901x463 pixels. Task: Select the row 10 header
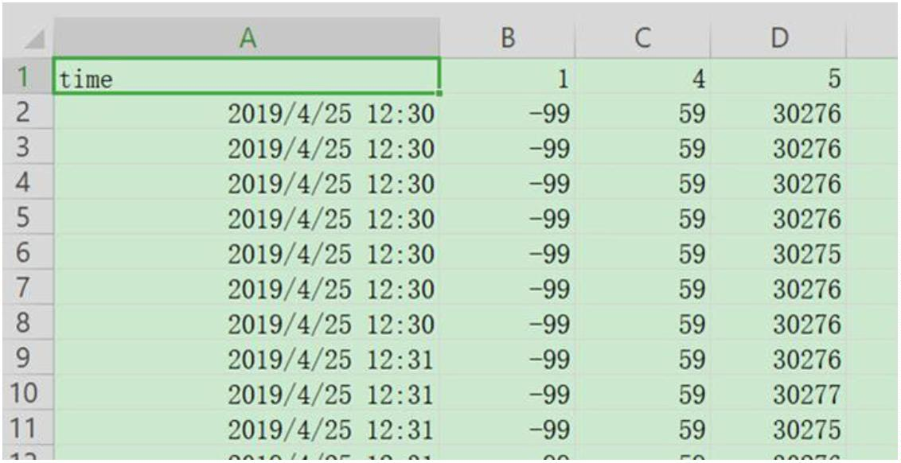25,395
